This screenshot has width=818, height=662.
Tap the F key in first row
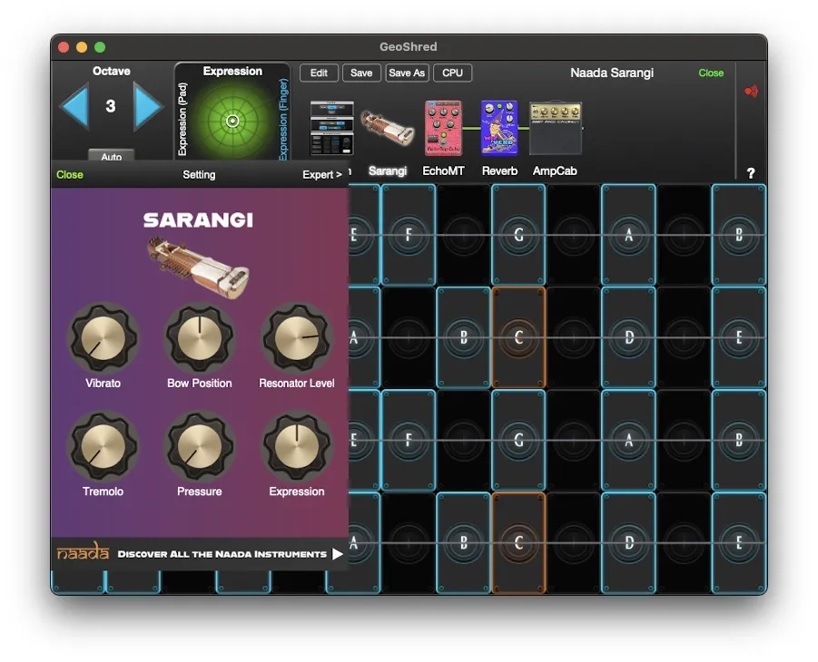[x=409, y=235]
